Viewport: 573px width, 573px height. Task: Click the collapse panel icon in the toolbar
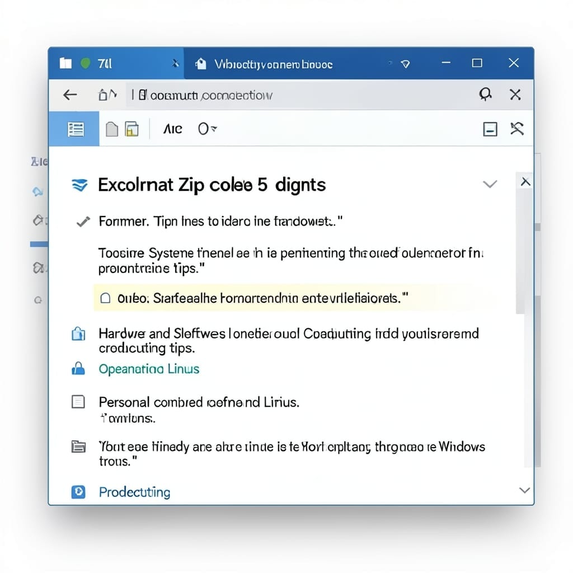pyautogui.click(x=490, y=129)
